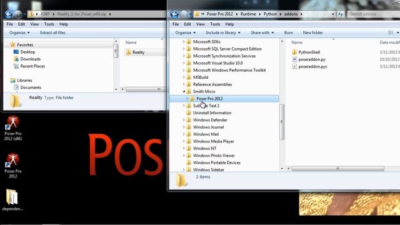
Task: Open View menu in addons window
Action: [x=201, y=24]
